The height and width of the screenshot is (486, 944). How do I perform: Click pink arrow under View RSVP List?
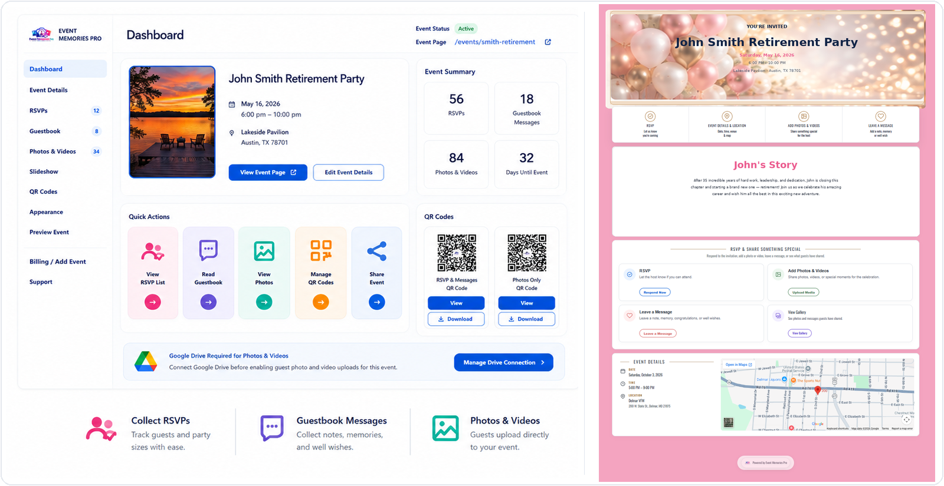point(153,302)
